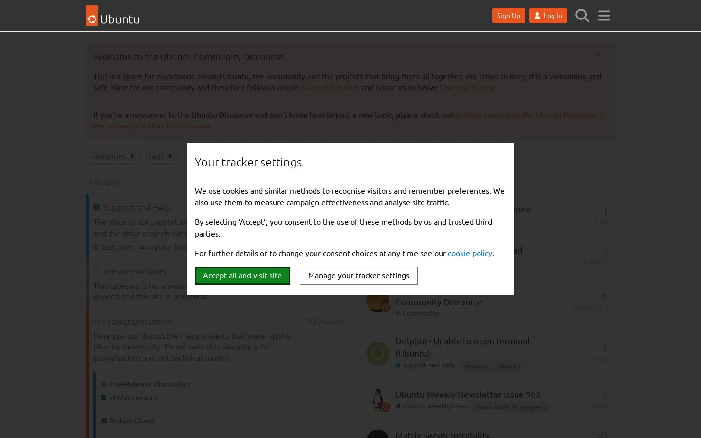Screen dimensions: 701x438
Task: Open Getting Started on the Ubuntu Discourse
Action: pyautogui.click(x=526, y=115)
